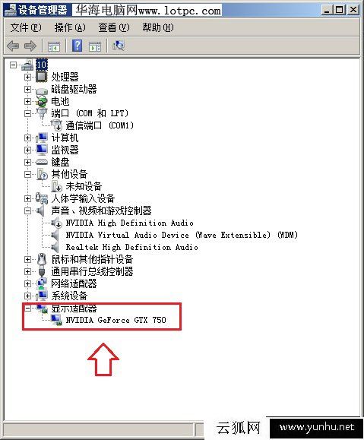The height and width of the screenshot is (440, 364).
Task: Select the root computer node named 10
Action: (42, 65)
